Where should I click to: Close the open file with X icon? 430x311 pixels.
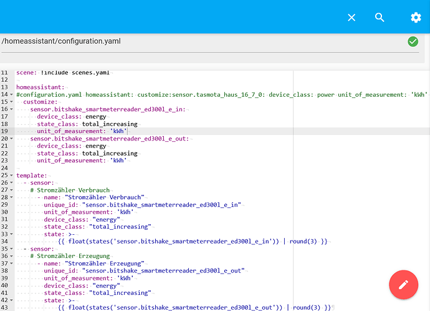351,17
